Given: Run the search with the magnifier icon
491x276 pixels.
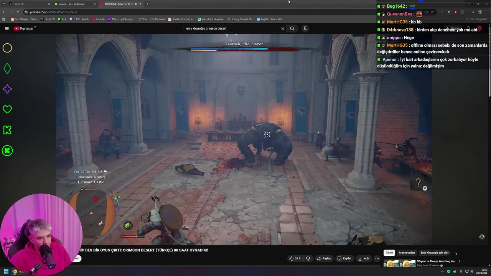Looking at the screenshot, I should click(x=292, y=28).
